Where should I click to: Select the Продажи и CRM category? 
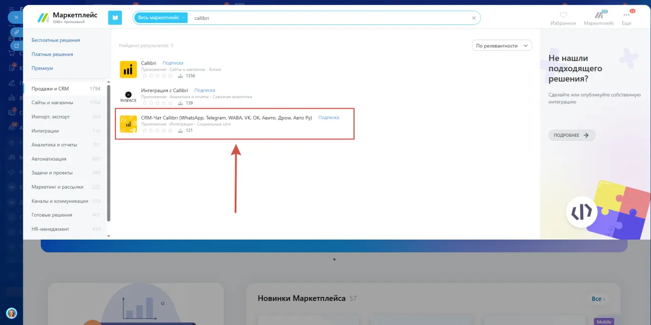point(50,89)
